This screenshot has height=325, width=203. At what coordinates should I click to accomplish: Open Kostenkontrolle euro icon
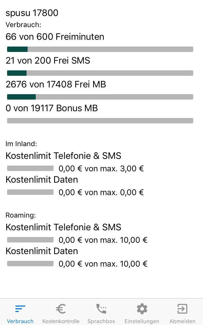tap(61, 309)
